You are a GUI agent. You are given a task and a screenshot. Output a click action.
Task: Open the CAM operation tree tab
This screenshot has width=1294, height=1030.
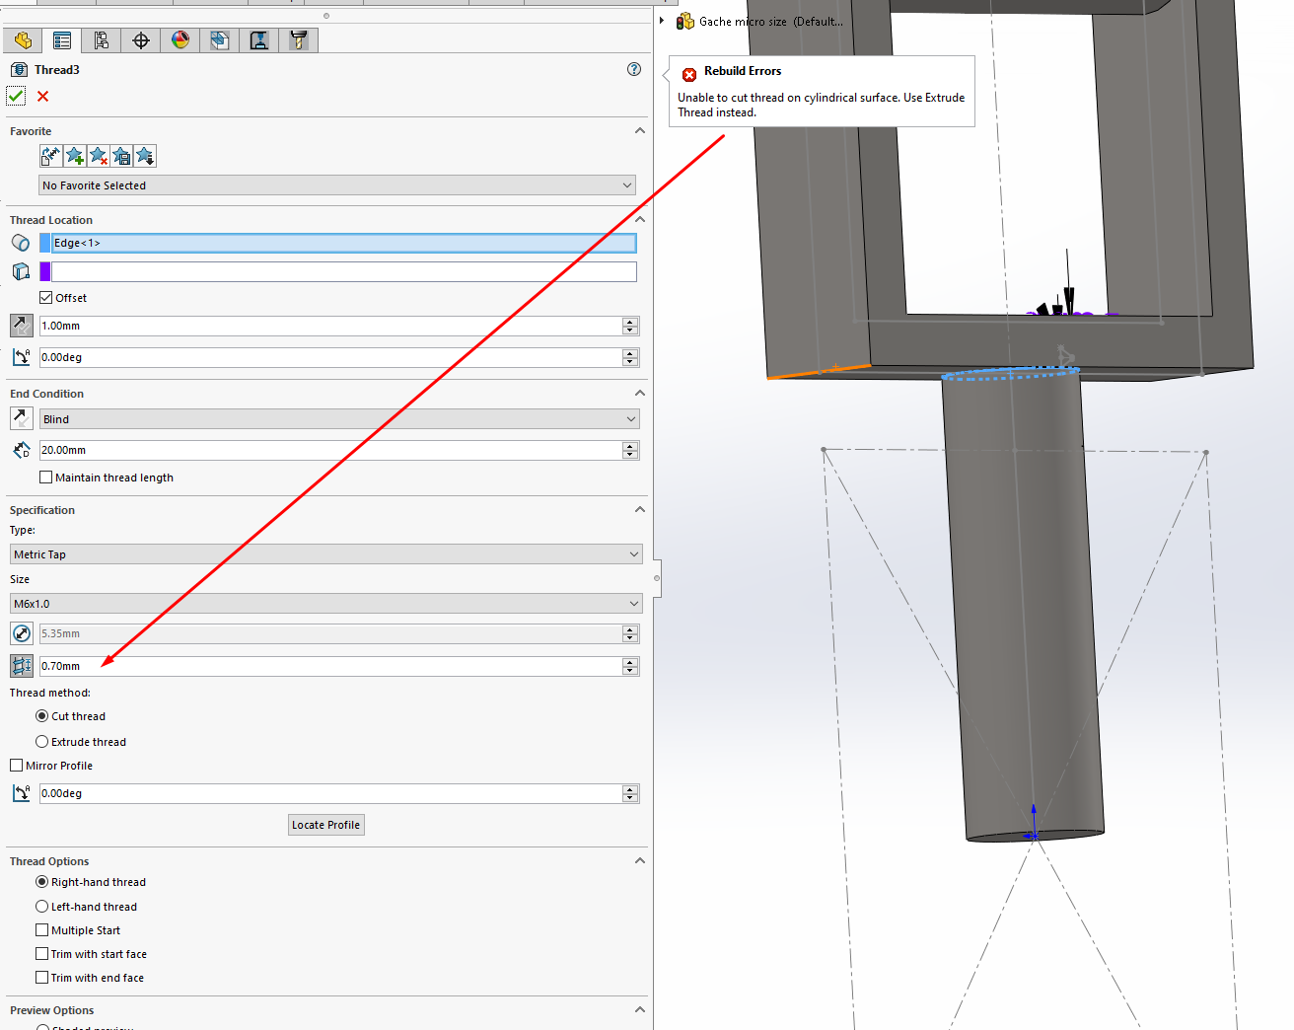[259, 40]
